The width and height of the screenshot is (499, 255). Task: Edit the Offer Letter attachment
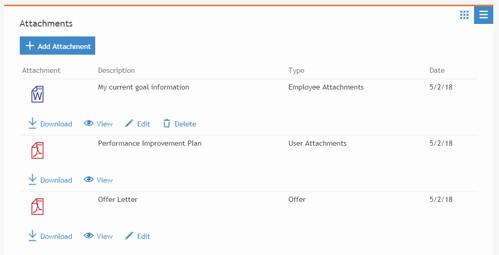[x=137, y=236]
